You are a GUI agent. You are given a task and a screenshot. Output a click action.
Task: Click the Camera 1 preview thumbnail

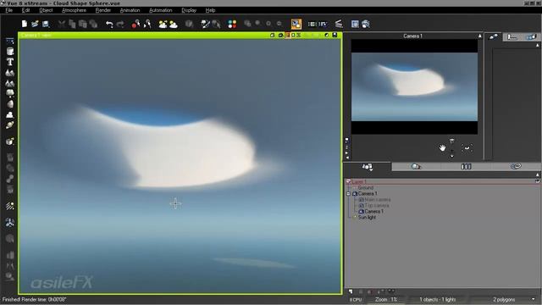tap(414, 86)
